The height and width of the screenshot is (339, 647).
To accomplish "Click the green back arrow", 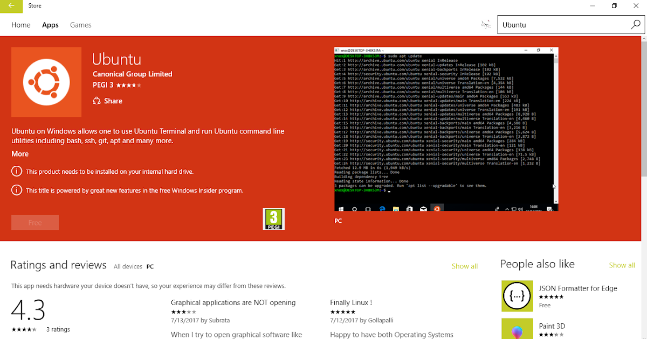I will (11, 6).
